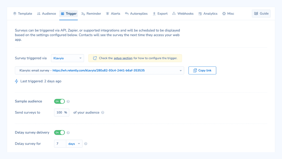Open the Autoreplies tab
Image resolution: width=282 pixels, height=159 pixels.
(x=136, y=14)
